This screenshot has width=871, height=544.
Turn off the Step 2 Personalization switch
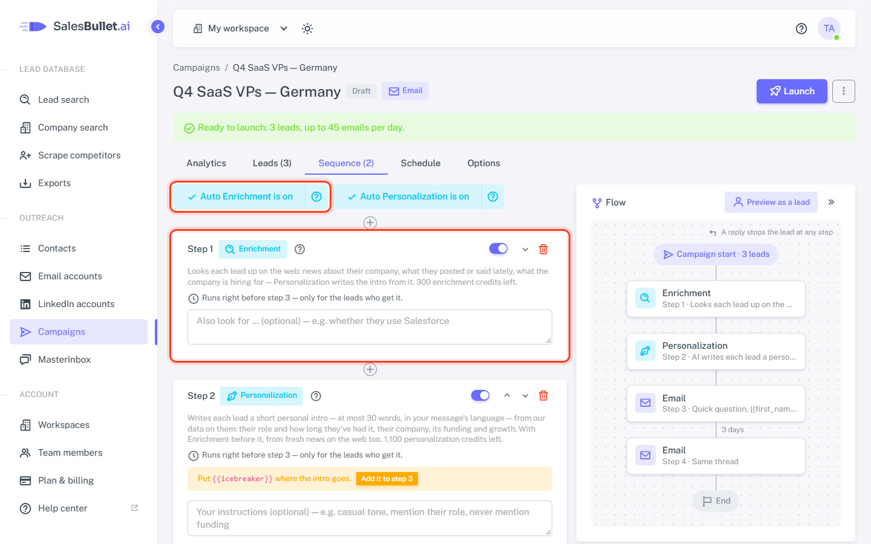pyautogui.click(x=480, y=395)
